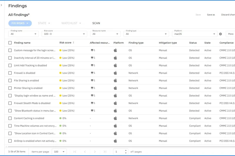The width and height of the screenshot is (235, 156).
Task: Click the Risk score sort arrow icon
Action: click(x=73, y=42)
